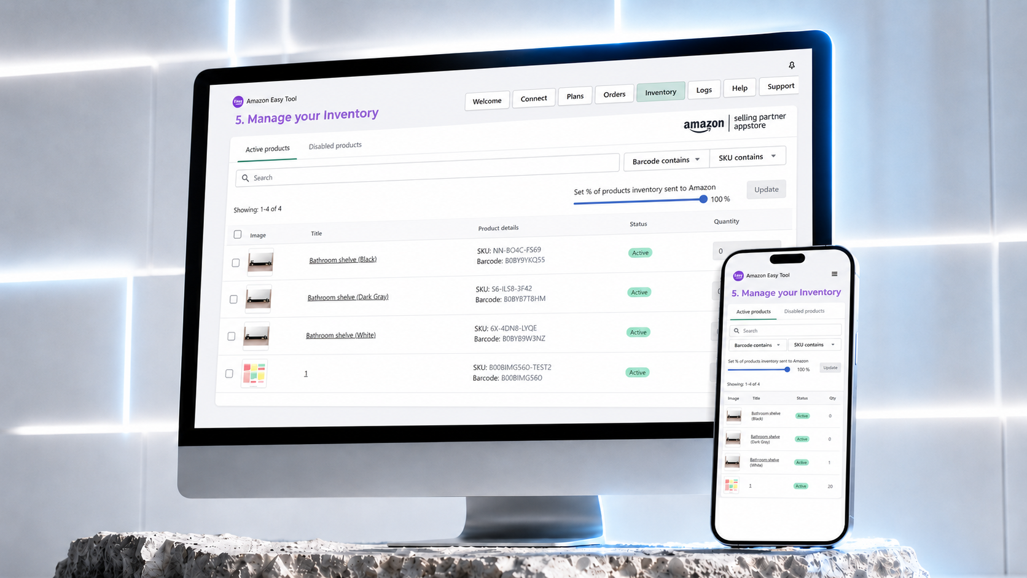Image resolution: width=1027 pixels, height=578 pixels.
Task: Open the phone Barcode contains dropdown
Action: click(x=757, y=345)
